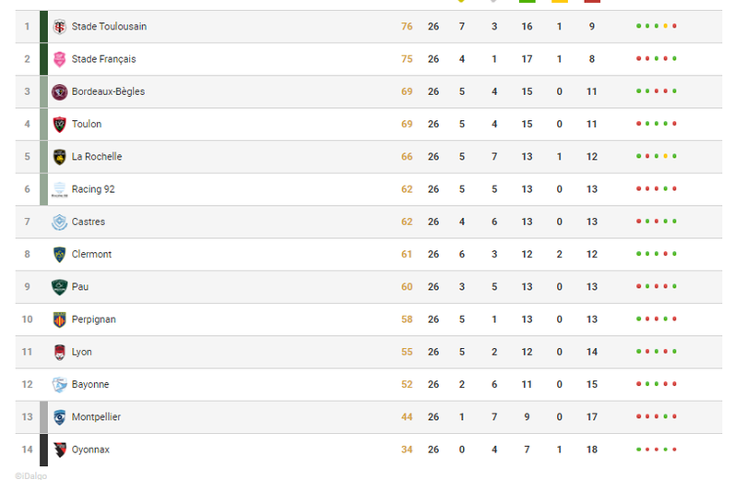
Task: Click the Stade Français pink logo
Action: tap(60, 59)
